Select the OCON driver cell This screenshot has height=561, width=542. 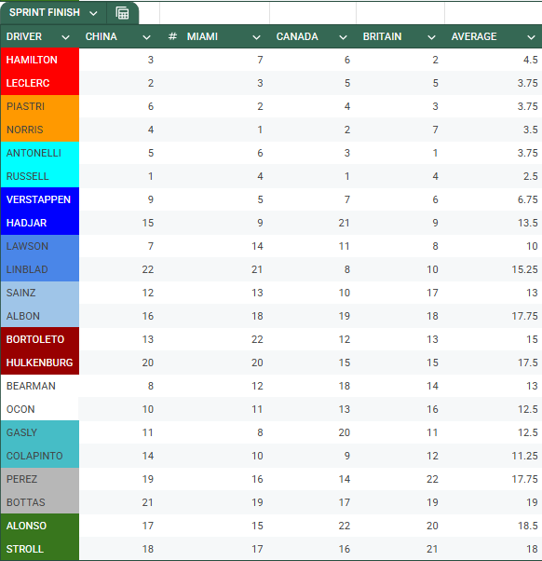point(40,409)
